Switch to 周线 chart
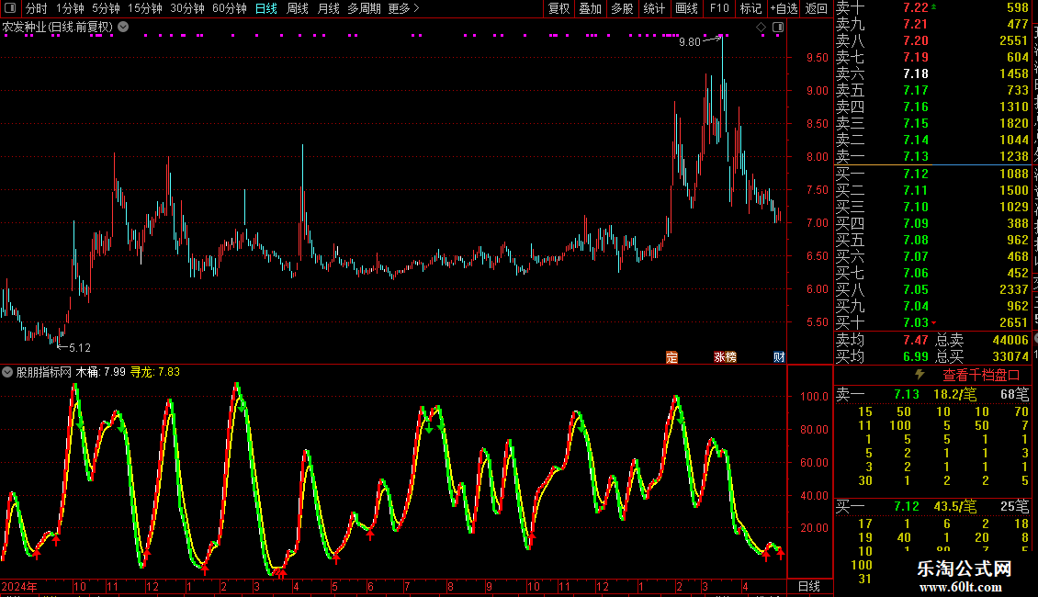 pos(298,8)
